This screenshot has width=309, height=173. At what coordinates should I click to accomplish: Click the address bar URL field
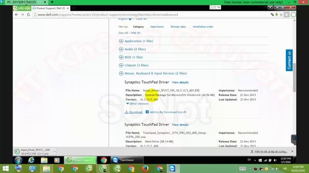point(152,15)
